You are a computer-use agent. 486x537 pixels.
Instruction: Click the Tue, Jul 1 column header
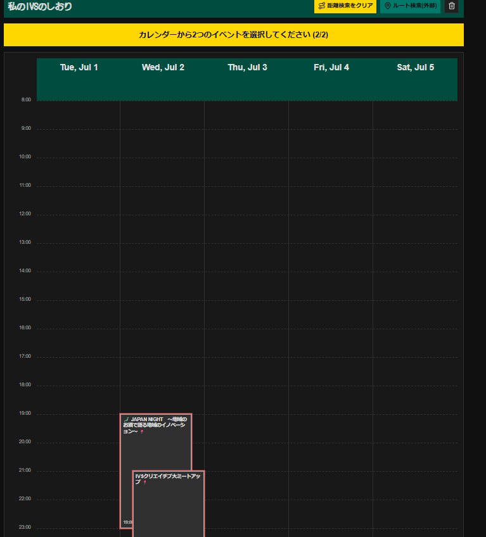click(x=79, y=68)
